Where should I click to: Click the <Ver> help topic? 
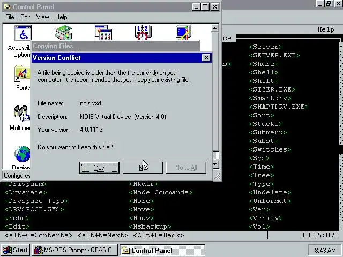259,209
